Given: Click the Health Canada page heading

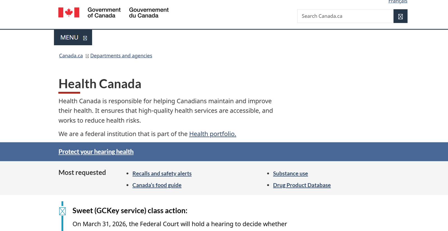Looking at the screenshot, I should pos(100,84).
